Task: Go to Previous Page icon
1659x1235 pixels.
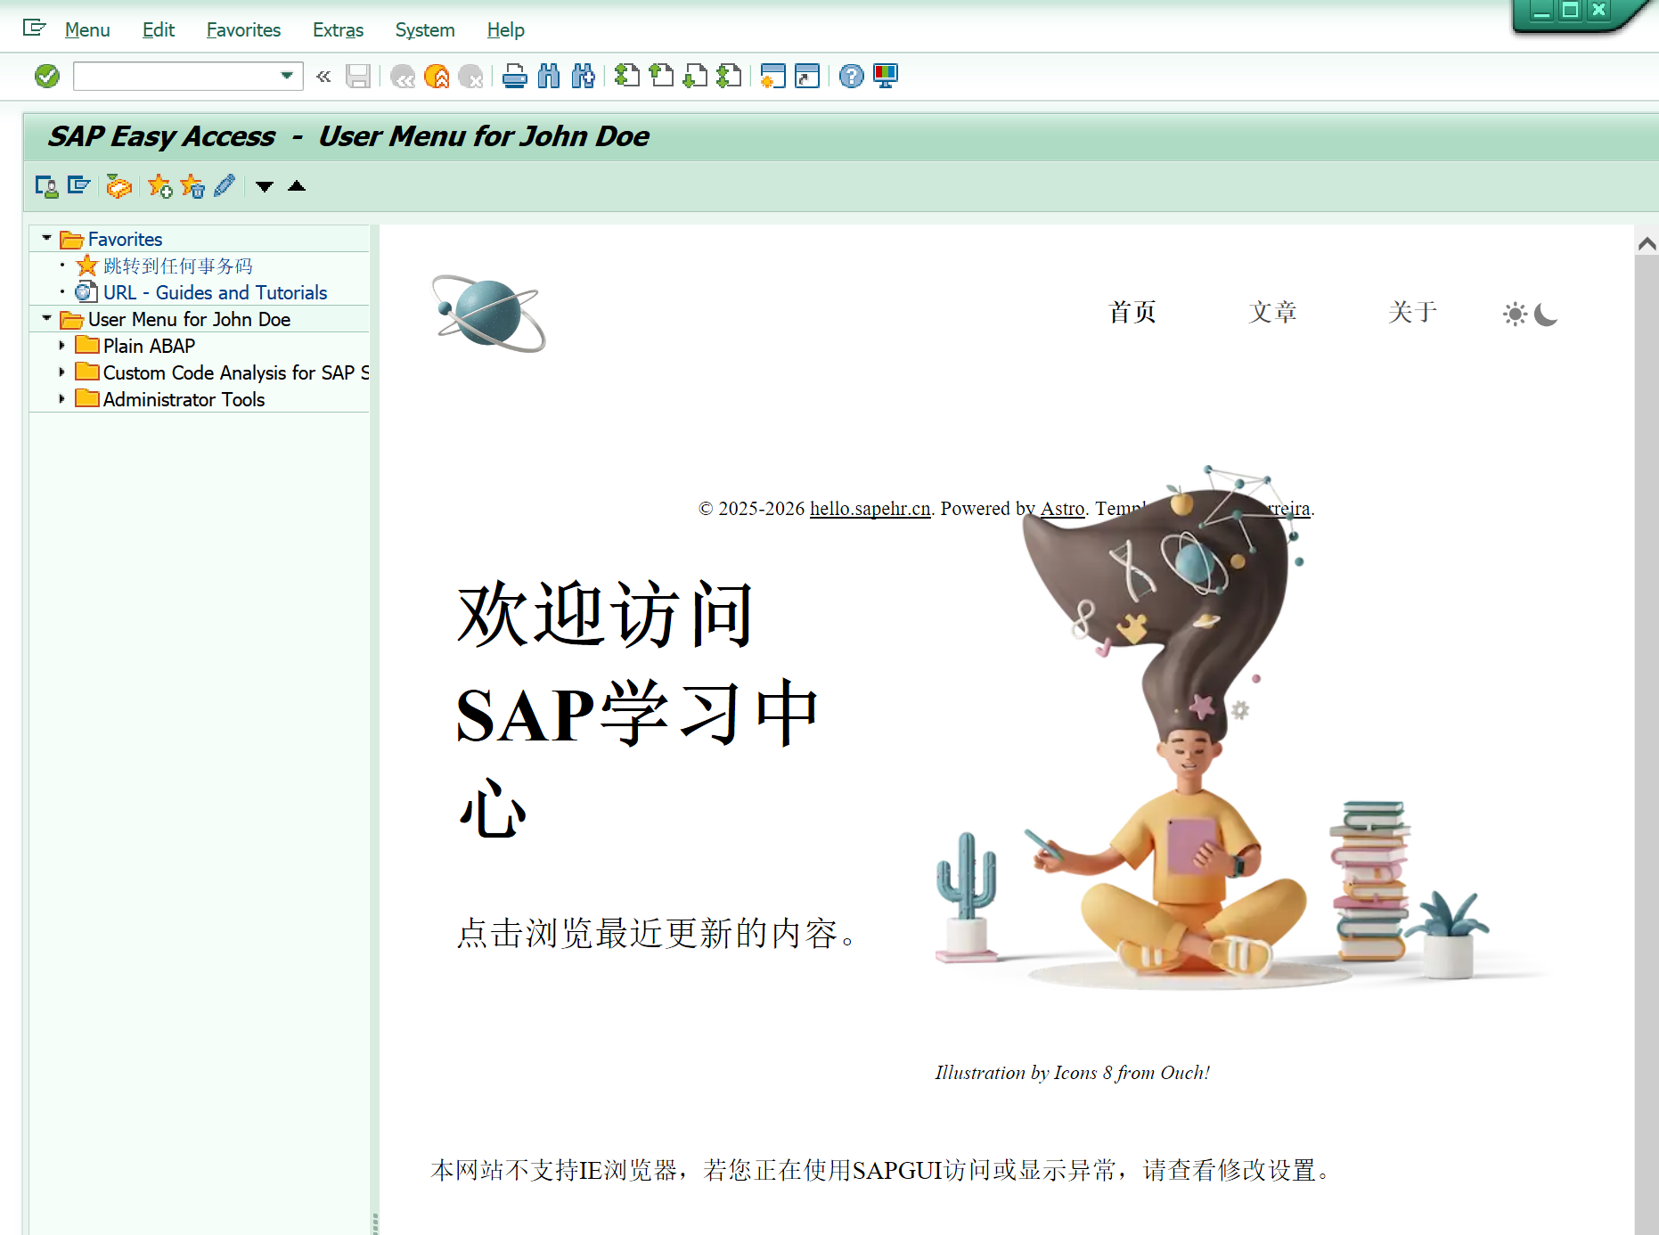Action: click(661, 77)
